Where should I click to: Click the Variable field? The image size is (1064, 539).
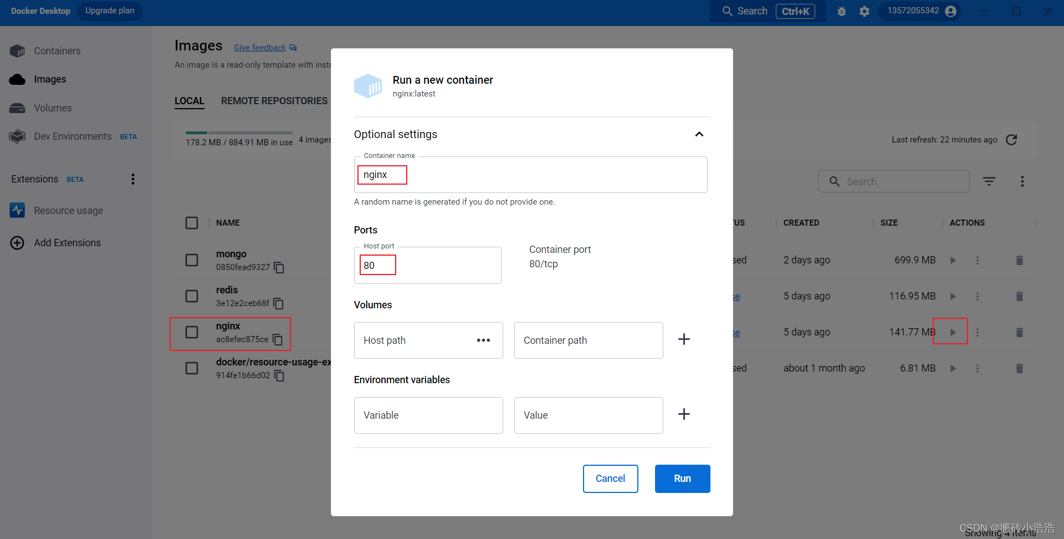coord(428,415)
